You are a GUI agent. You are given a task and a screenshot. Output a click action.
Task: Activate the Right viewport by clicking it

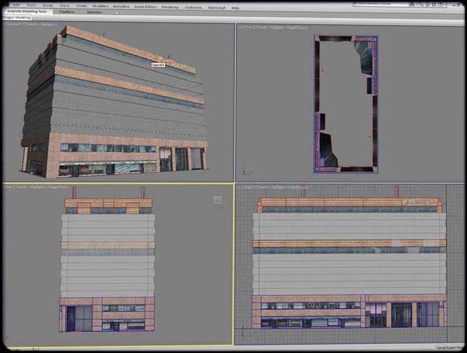point(350,263)
